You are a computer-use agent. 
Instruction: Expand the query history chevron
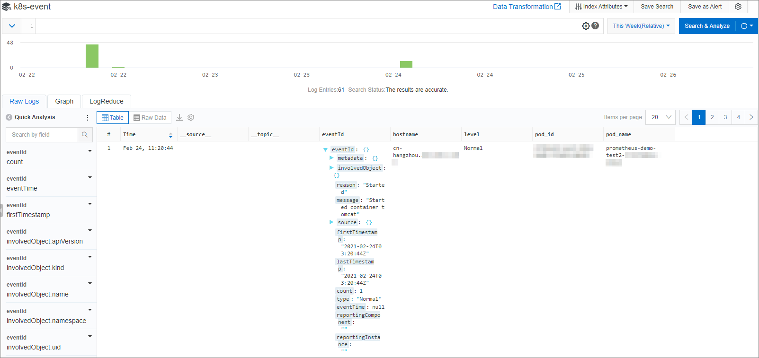pyautogui.click(x=12, y=26)
